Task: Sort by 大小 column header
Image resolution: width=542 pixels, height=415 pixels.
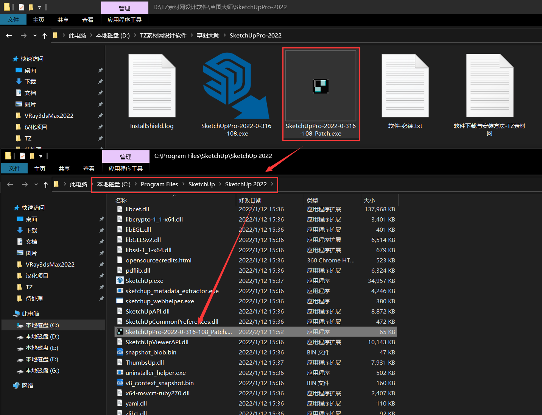Action: pos(369,200)
